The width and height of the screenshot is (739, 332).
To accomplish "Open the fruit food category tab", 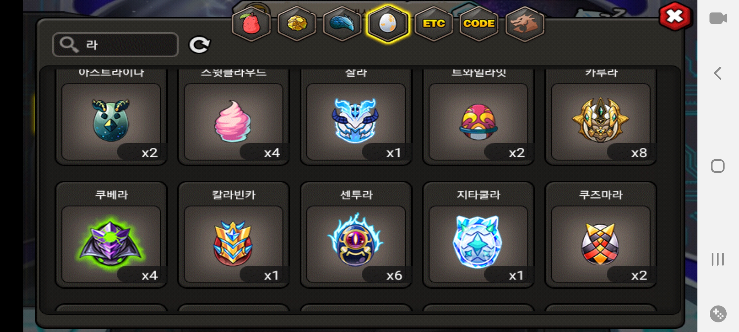I will point(251,24).
